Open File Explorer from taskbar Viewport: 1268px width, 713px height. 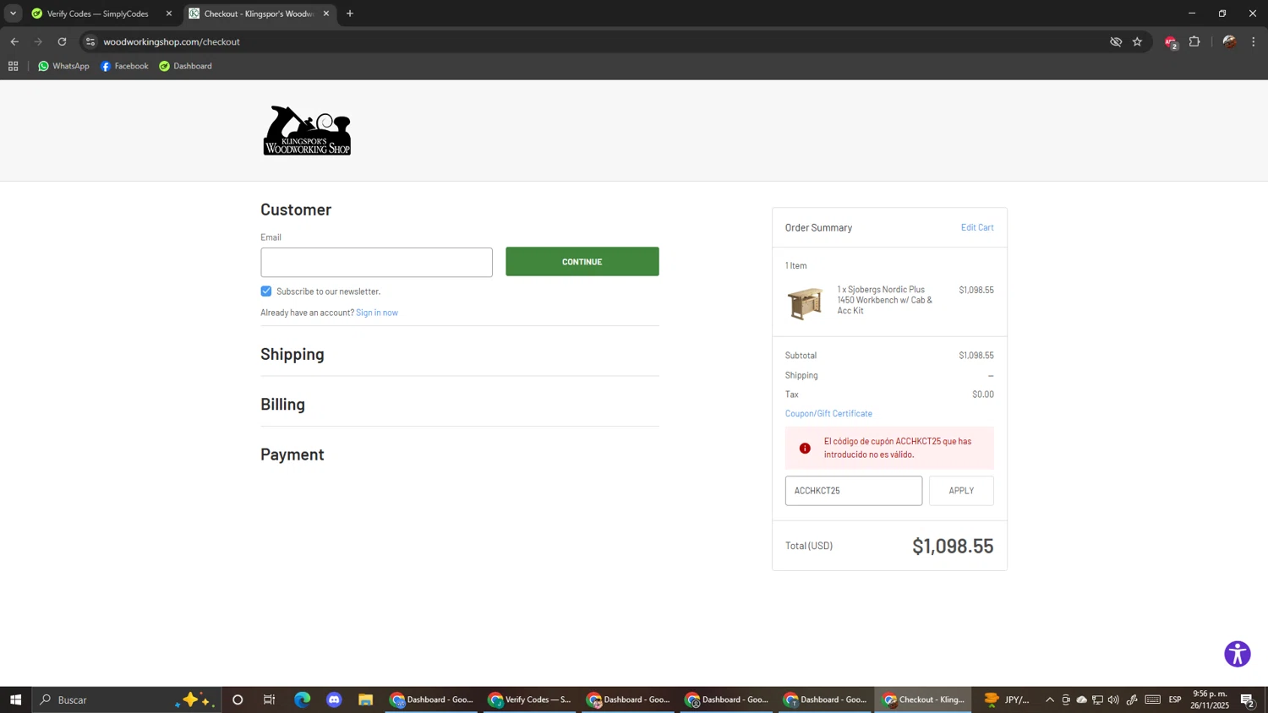366,699
